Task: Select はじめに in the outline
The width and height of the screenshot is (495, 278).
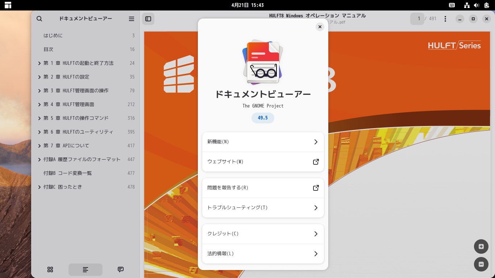Action: [86, 36]
